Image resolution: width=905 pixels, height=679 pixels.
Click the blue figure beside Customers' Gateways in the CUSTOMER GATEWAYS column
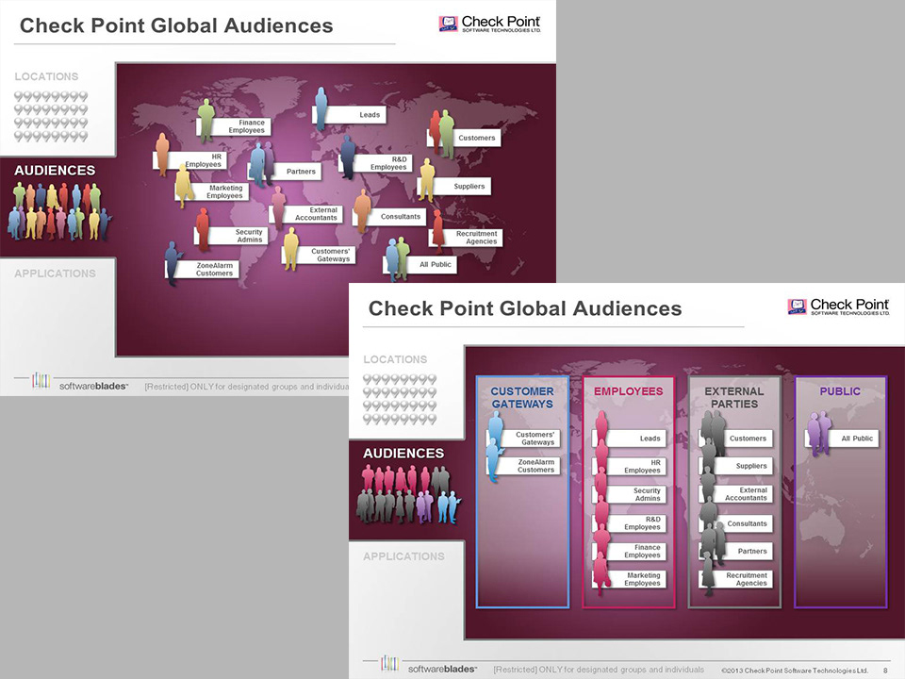click(x=495, y=430)
